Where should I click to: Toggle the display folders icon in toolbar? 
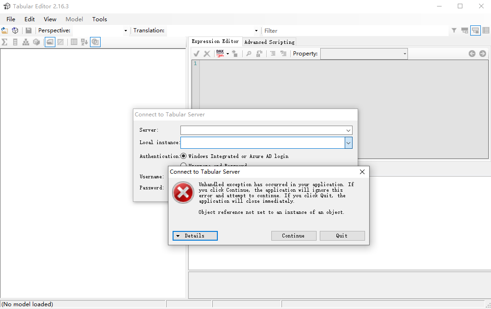click(49, 42)
